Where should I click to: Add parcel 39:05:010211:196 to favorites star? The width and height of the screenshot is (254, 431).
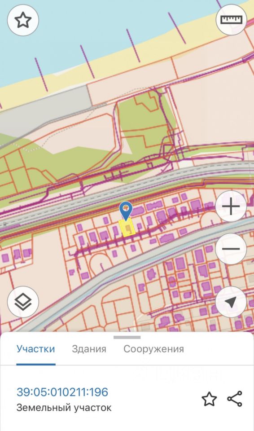209,399
